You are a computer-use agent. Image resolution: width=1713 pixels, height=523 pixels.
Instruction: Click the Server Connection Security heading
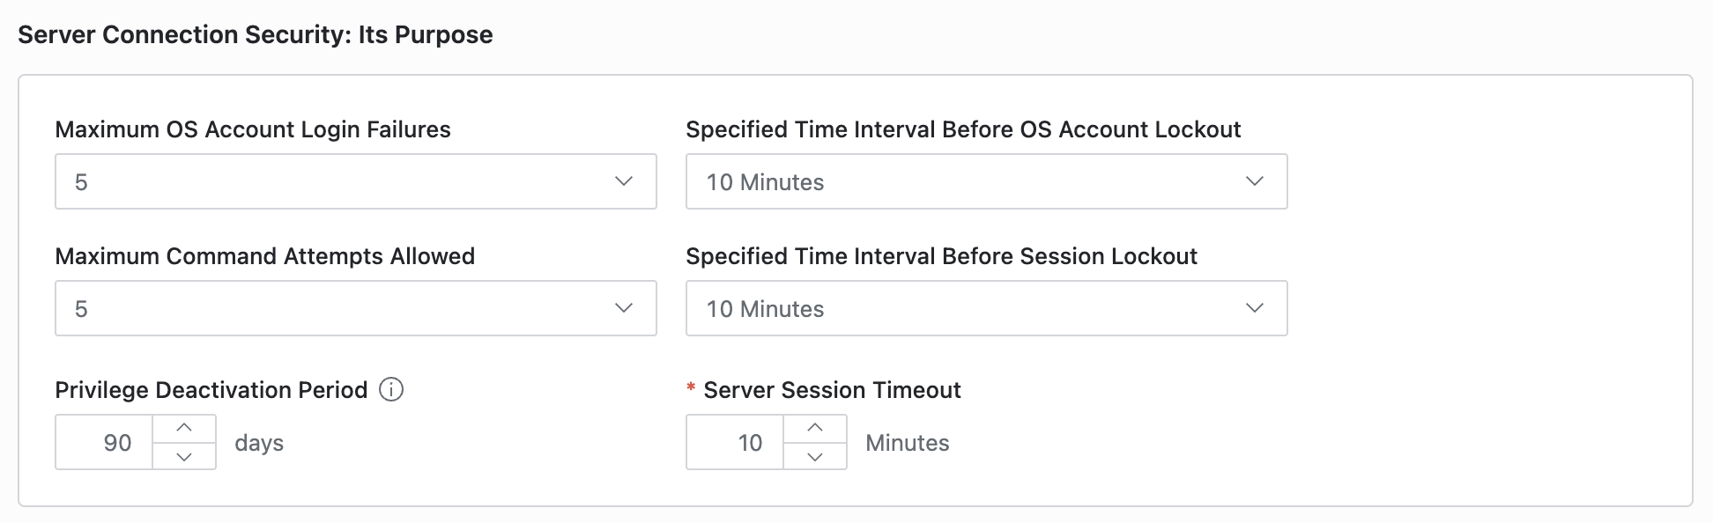256,34
